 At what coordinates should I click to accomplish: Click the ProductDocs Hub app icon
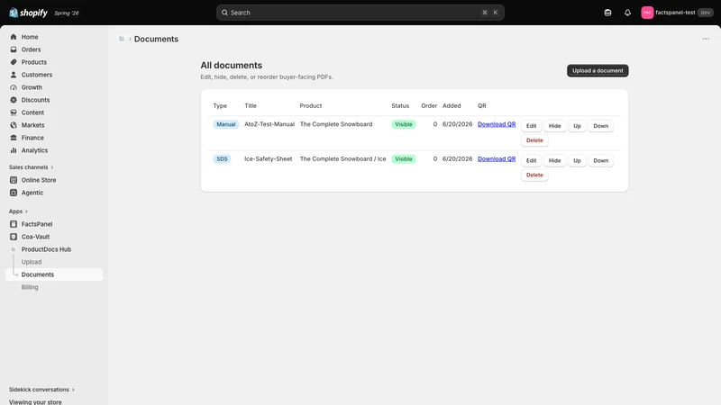[x=14, y=249]
